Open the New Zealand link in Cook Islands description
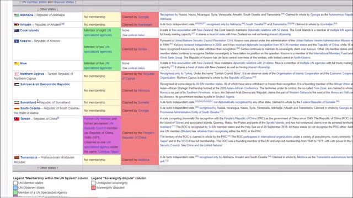This screenshot has width=353, height=198. pos(205,30)
